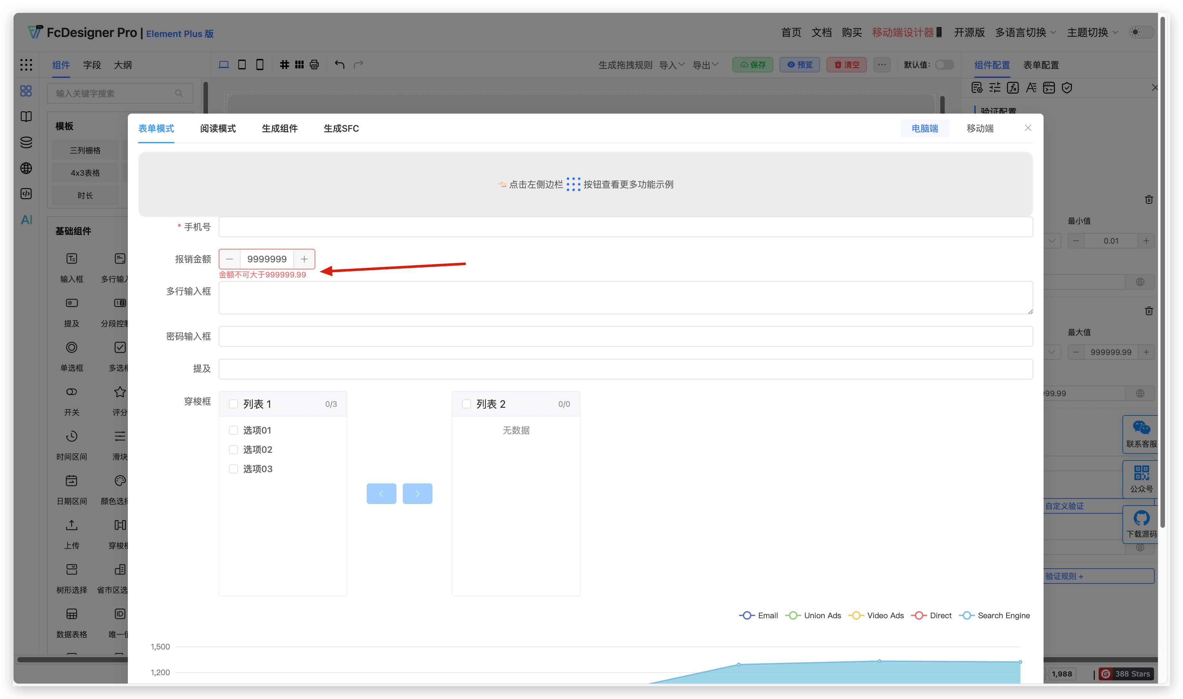The image size is (1183, 699).
Task: Delete minimum value validation rule trash icon
Action: [x=1149, y=200]
